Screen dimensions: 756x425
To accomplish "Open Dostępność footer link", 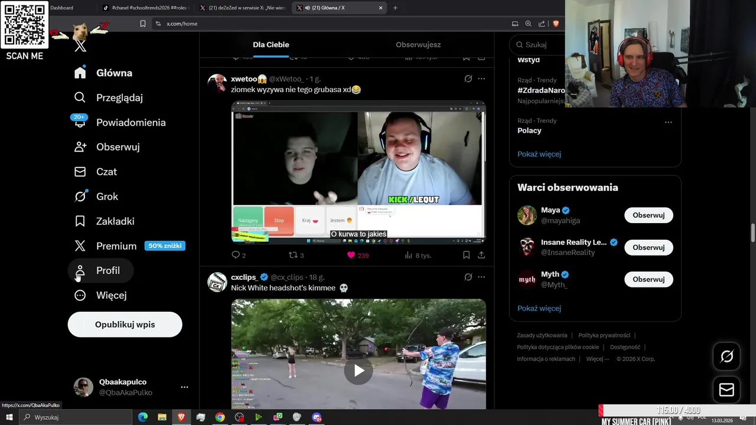I will [x=625, y=347].
